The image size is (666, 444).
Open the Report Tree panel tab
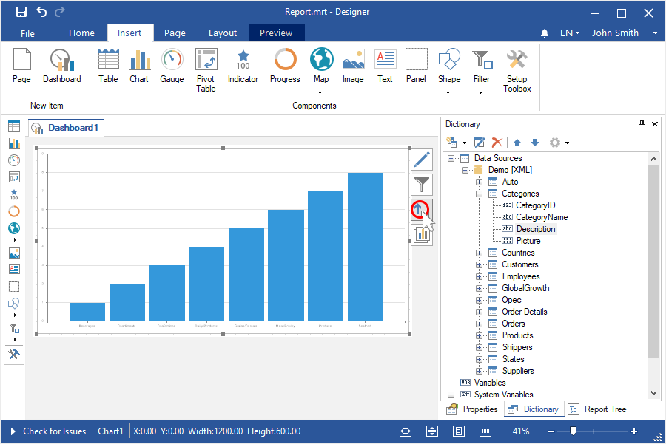[x=598, y=409]
